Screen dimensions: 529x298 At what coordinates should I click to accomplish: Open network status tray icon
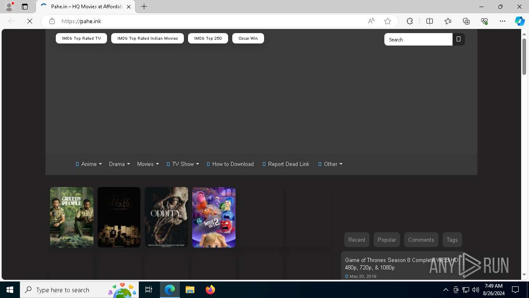[x=466, y=290]
